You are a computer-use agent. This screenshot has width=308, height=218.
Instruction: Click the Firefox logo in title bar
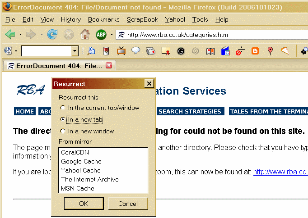tap(7, 7)
